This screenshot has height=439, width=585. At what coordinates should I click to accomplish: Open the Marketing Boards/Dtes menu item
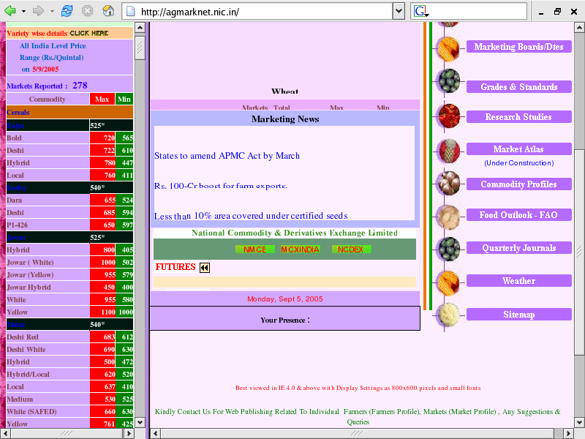[518, 47]
